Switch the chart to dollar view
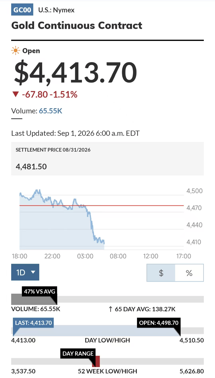The width and height of the screenshot is (215, 378). pos(161,273)
